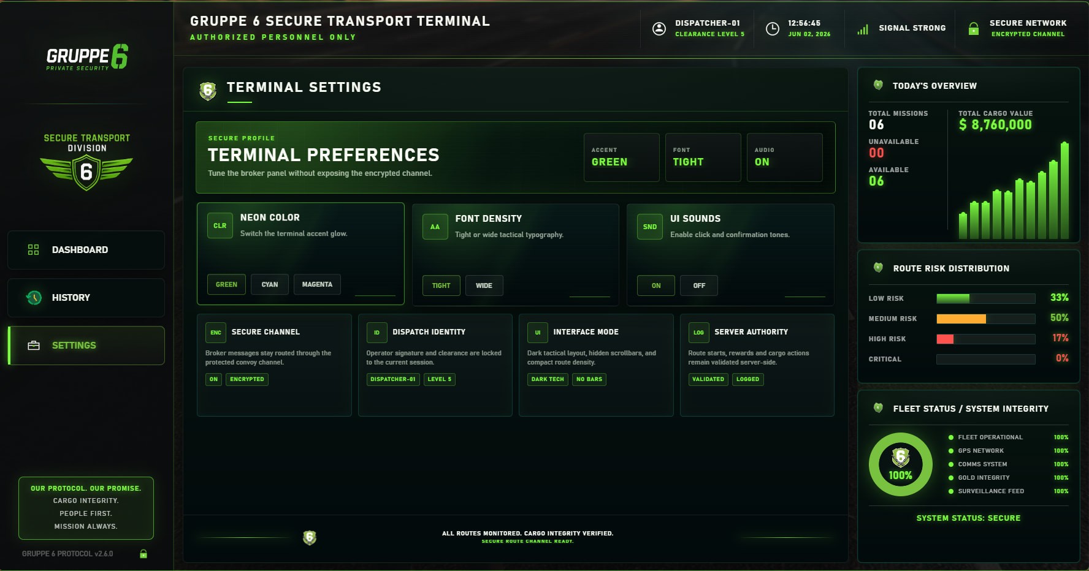Screen dimensions: 1089x571
Task: Click the GPS Network status row
Action: tap(1009, 451)
